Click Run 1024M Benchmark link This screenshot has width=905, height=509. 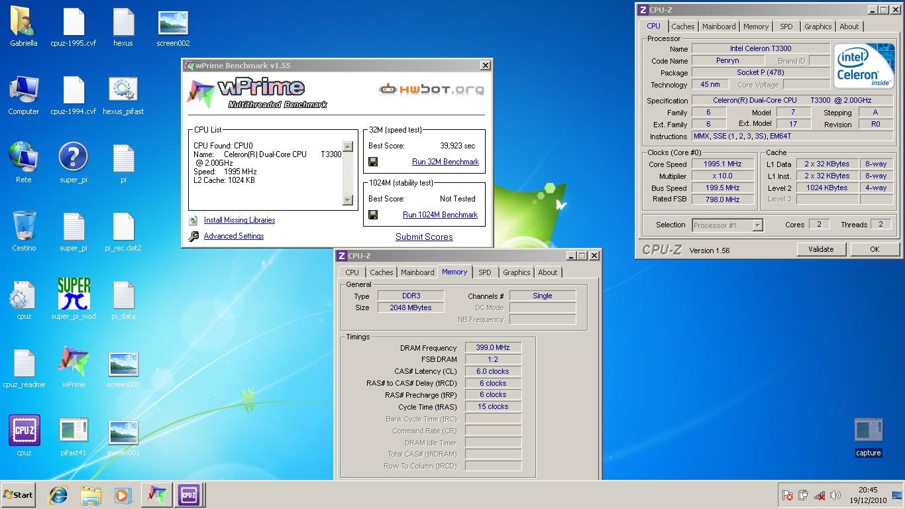coord(440,215)
